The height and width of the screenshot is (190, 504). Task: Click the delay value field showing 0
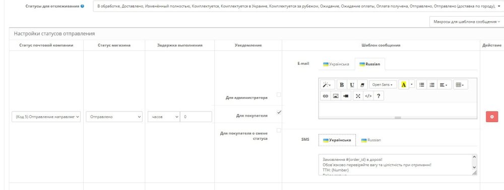pyautogui.click(x=196, y=117)
